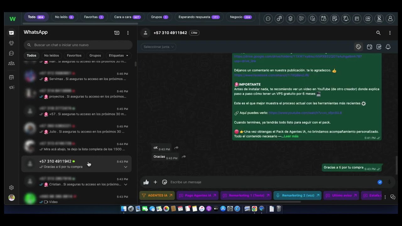402x226 pixels.
Task: Open quick replies three-dot menu
Action: [385, 197]
